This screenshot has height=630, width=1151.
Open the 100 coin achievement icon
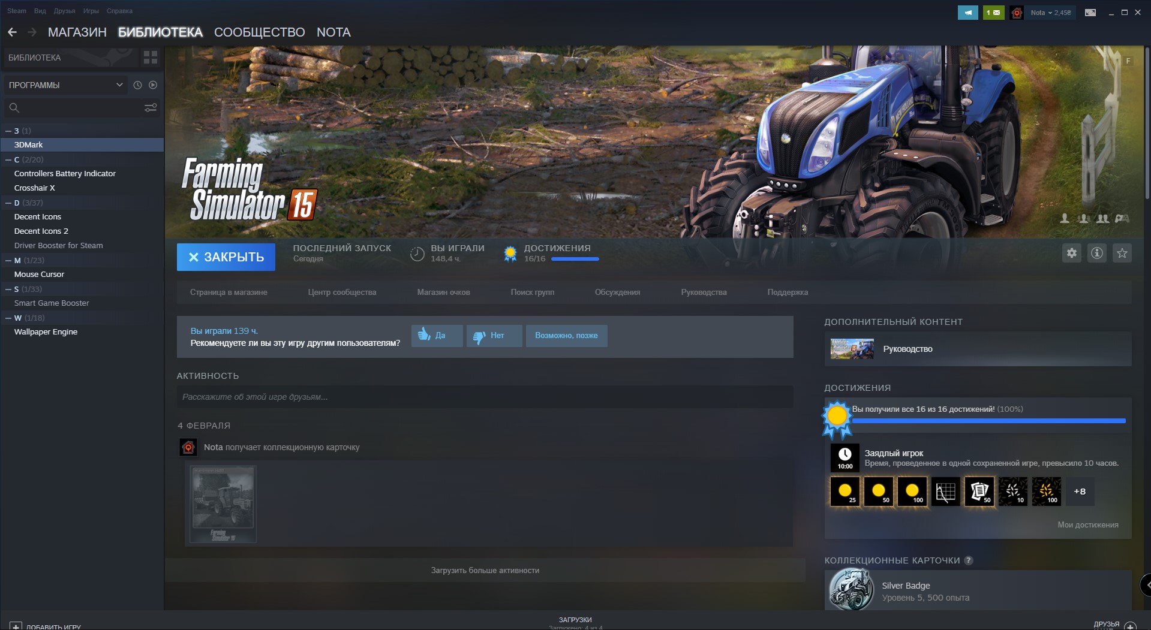pos(912,492)
